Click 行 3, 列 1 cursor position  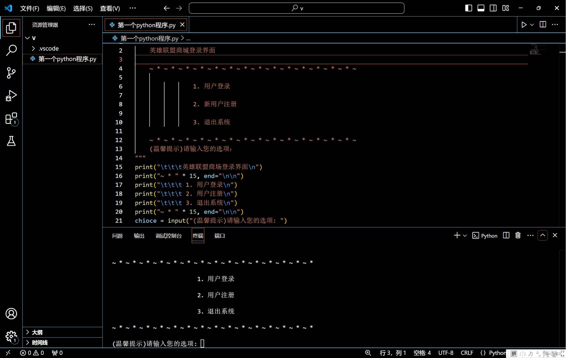click(392, 353)
